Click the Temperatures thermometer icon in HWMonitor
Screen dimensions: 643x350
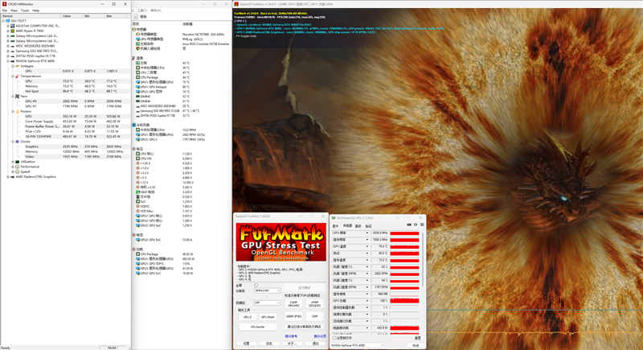(x=17, y=76)
